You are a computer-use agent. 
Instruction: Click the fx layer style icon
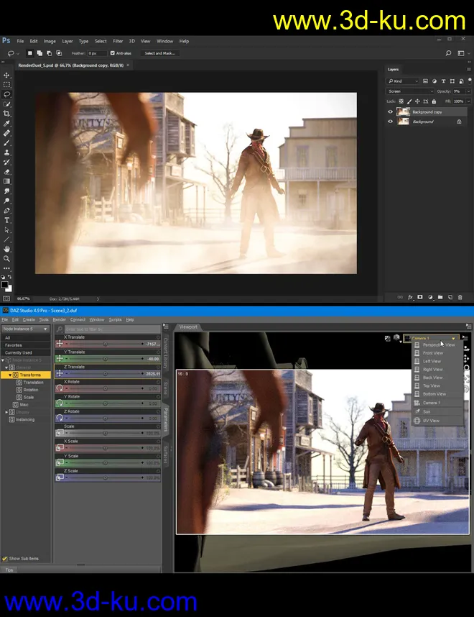[x=411, y=296]
